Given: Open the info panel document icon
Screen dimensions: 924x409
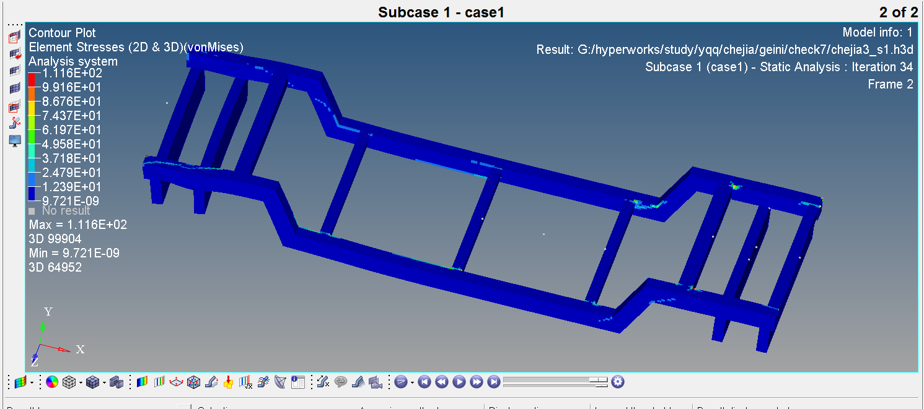Looking at the screenshot, I should 298,382.
